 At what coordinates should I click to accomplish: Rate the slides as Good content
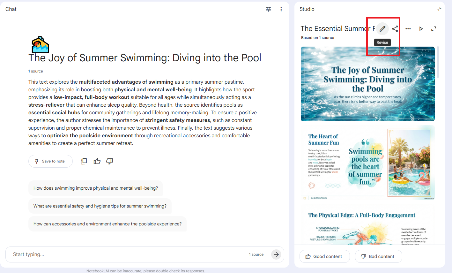[324, 256]
